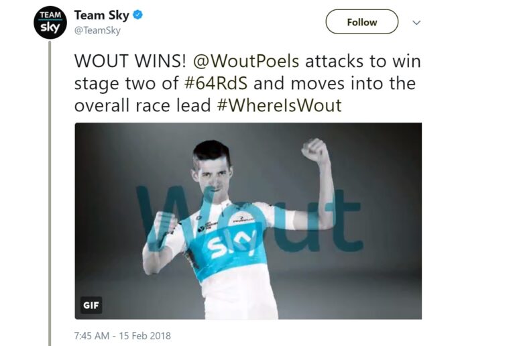Click 'stage two of' in the tweet text
Screen dimensions: 515x346
pyautogui.click(x=127, y=84)
